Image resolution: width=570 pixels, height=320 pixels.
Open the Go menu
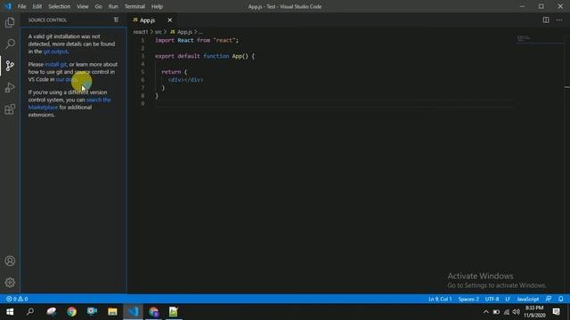coord(98,6)
